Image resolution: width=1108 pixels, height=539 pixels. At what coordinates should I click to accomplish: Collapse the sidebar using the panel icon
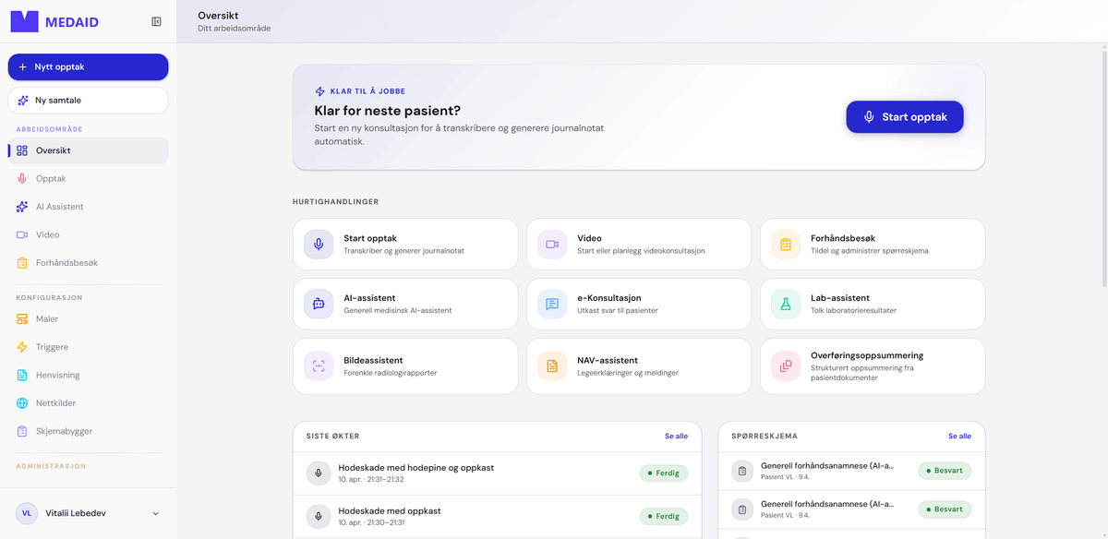[x=156, y=22]
